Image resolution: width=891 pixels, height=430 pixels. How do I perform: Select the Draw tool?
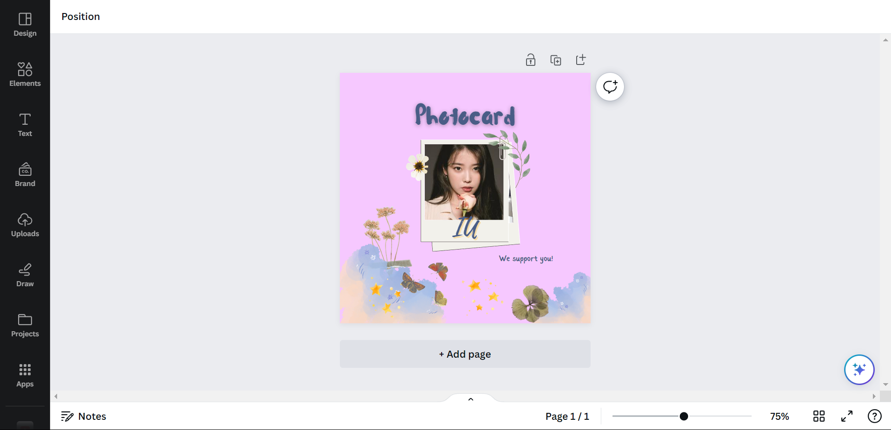click(25, 275)
